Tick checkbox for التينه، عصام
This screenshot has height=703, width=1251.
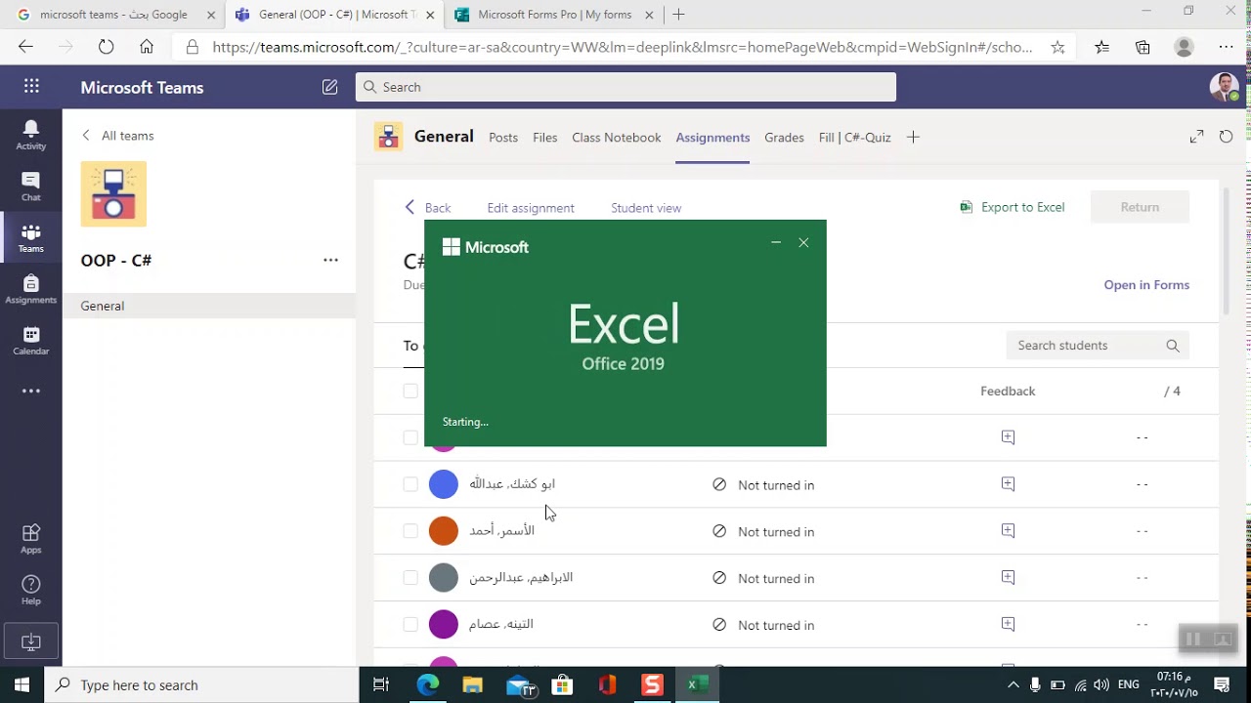tap(410, 625)
